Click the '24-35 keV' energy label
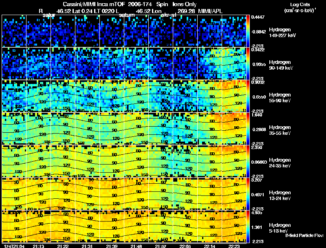326x248 pixels. click(x=280, y=166)
